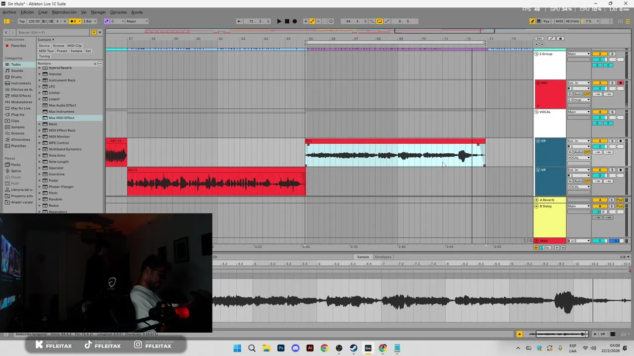Open Reproducción menu
The height and width of the screenshot is (356, 634).
click(64, 12)
